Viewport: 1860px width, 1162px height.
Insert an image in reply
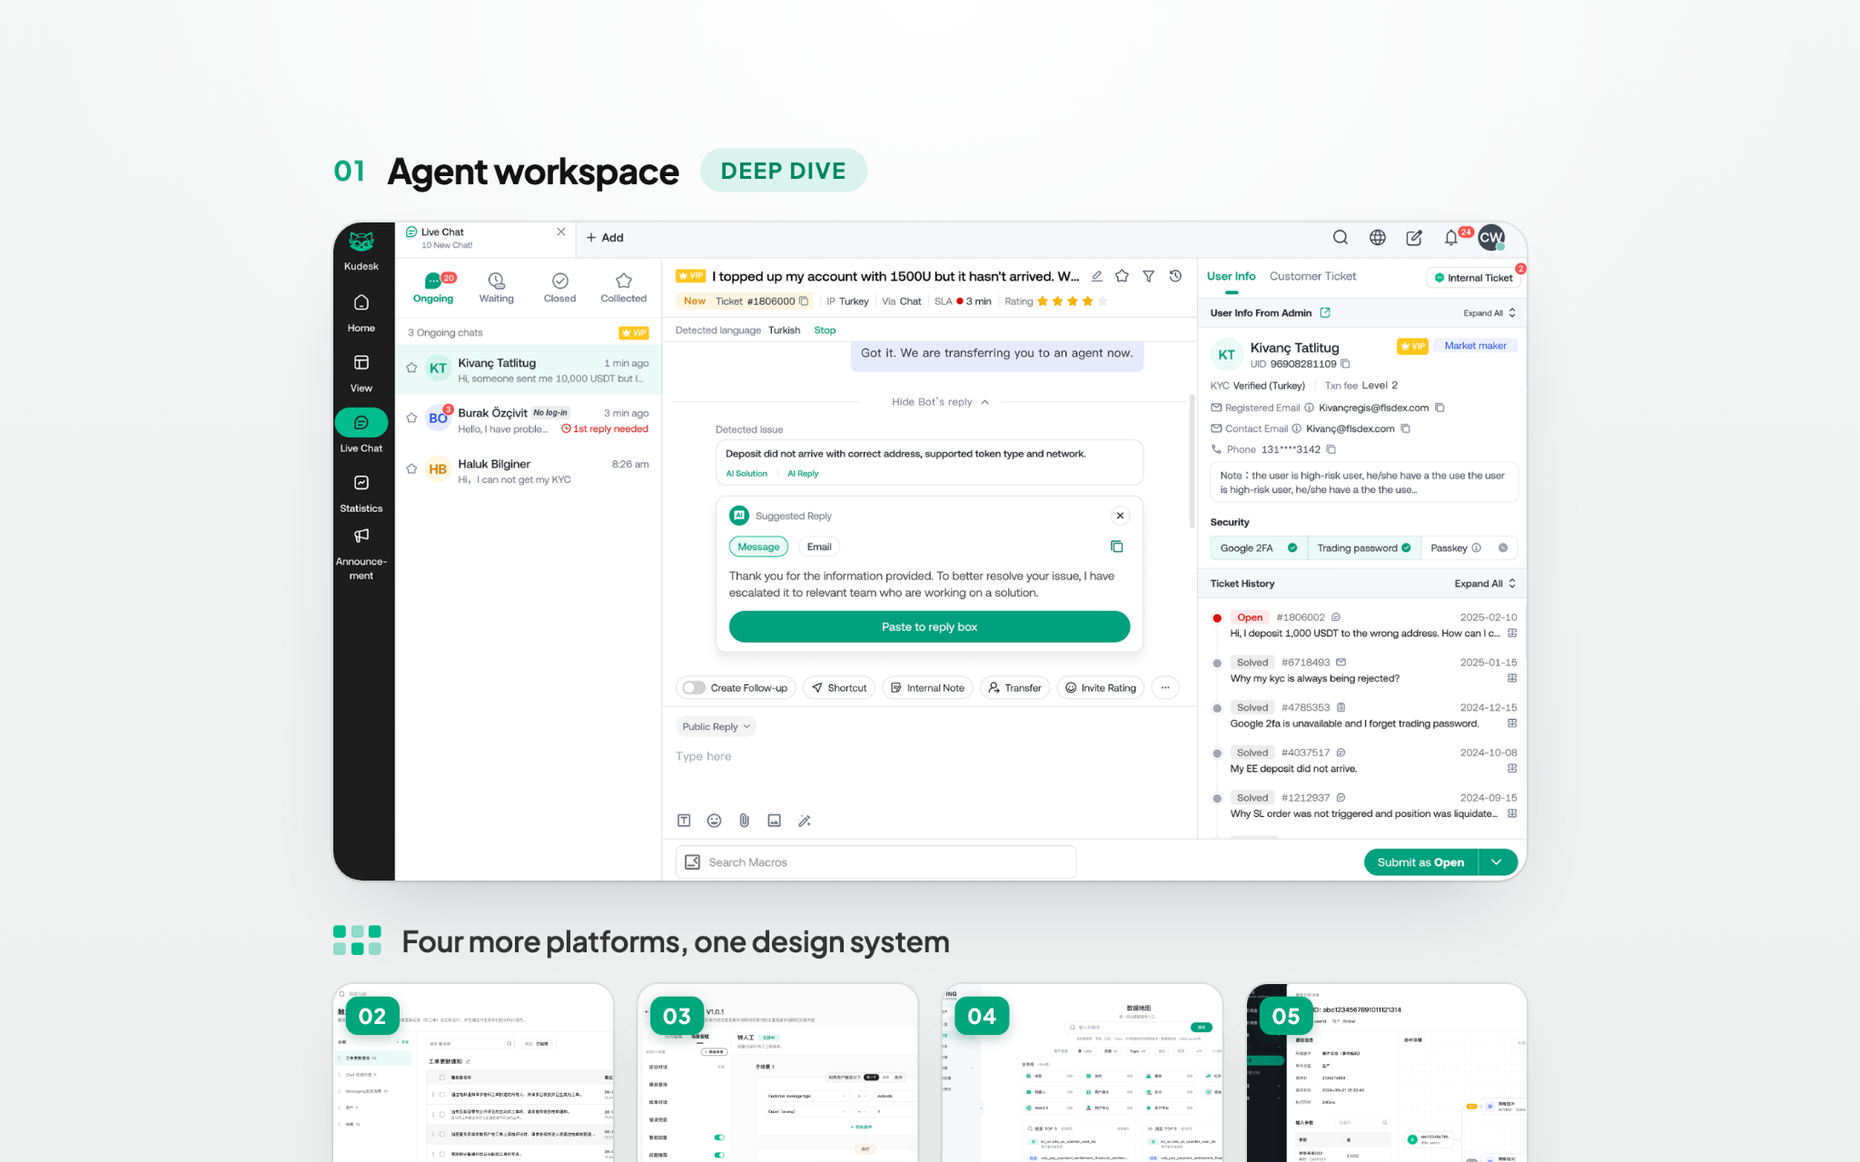tap(774, 821)
